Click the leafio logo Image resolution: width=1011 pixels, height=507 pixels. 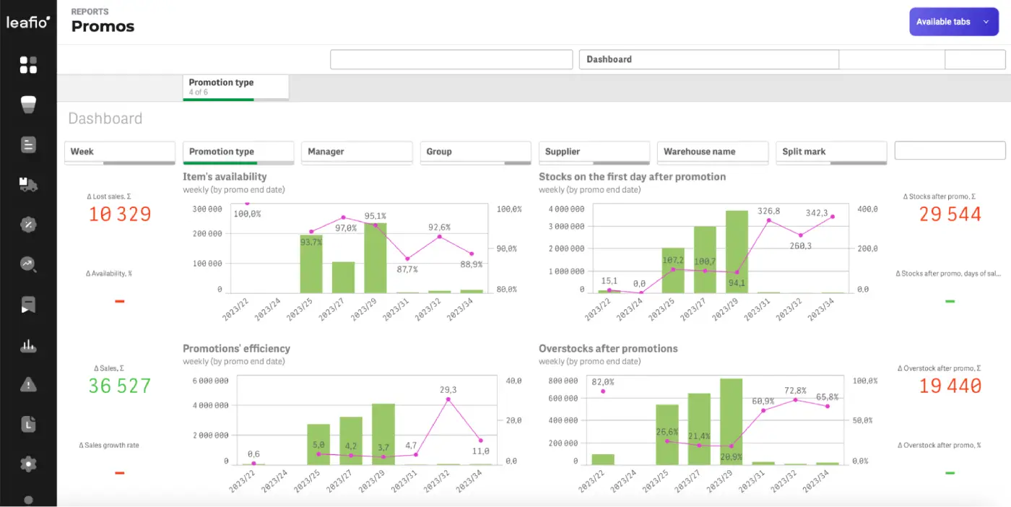pyautogui.click(x=28, y=22)
